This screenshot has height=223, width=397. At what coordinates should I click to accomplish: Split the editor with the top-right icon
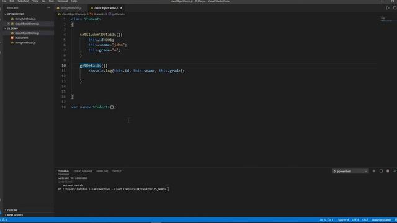click(x=395, y=8)
